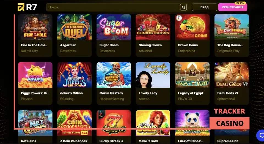Click the РЕГИСТРАЦИЯ registration button
Screen dimensions: 264x144
pyautogui.click(x=233, y=7)
